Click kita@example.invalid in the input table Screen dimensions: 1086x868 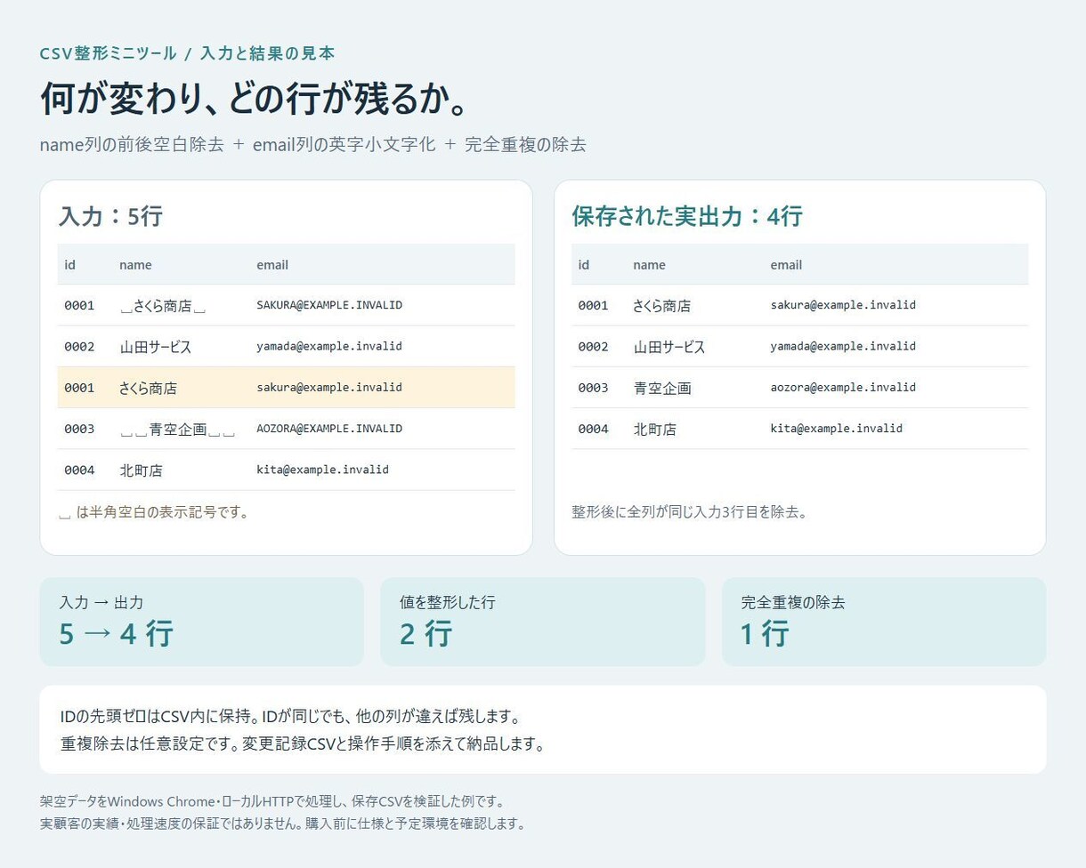pos(322,469)
